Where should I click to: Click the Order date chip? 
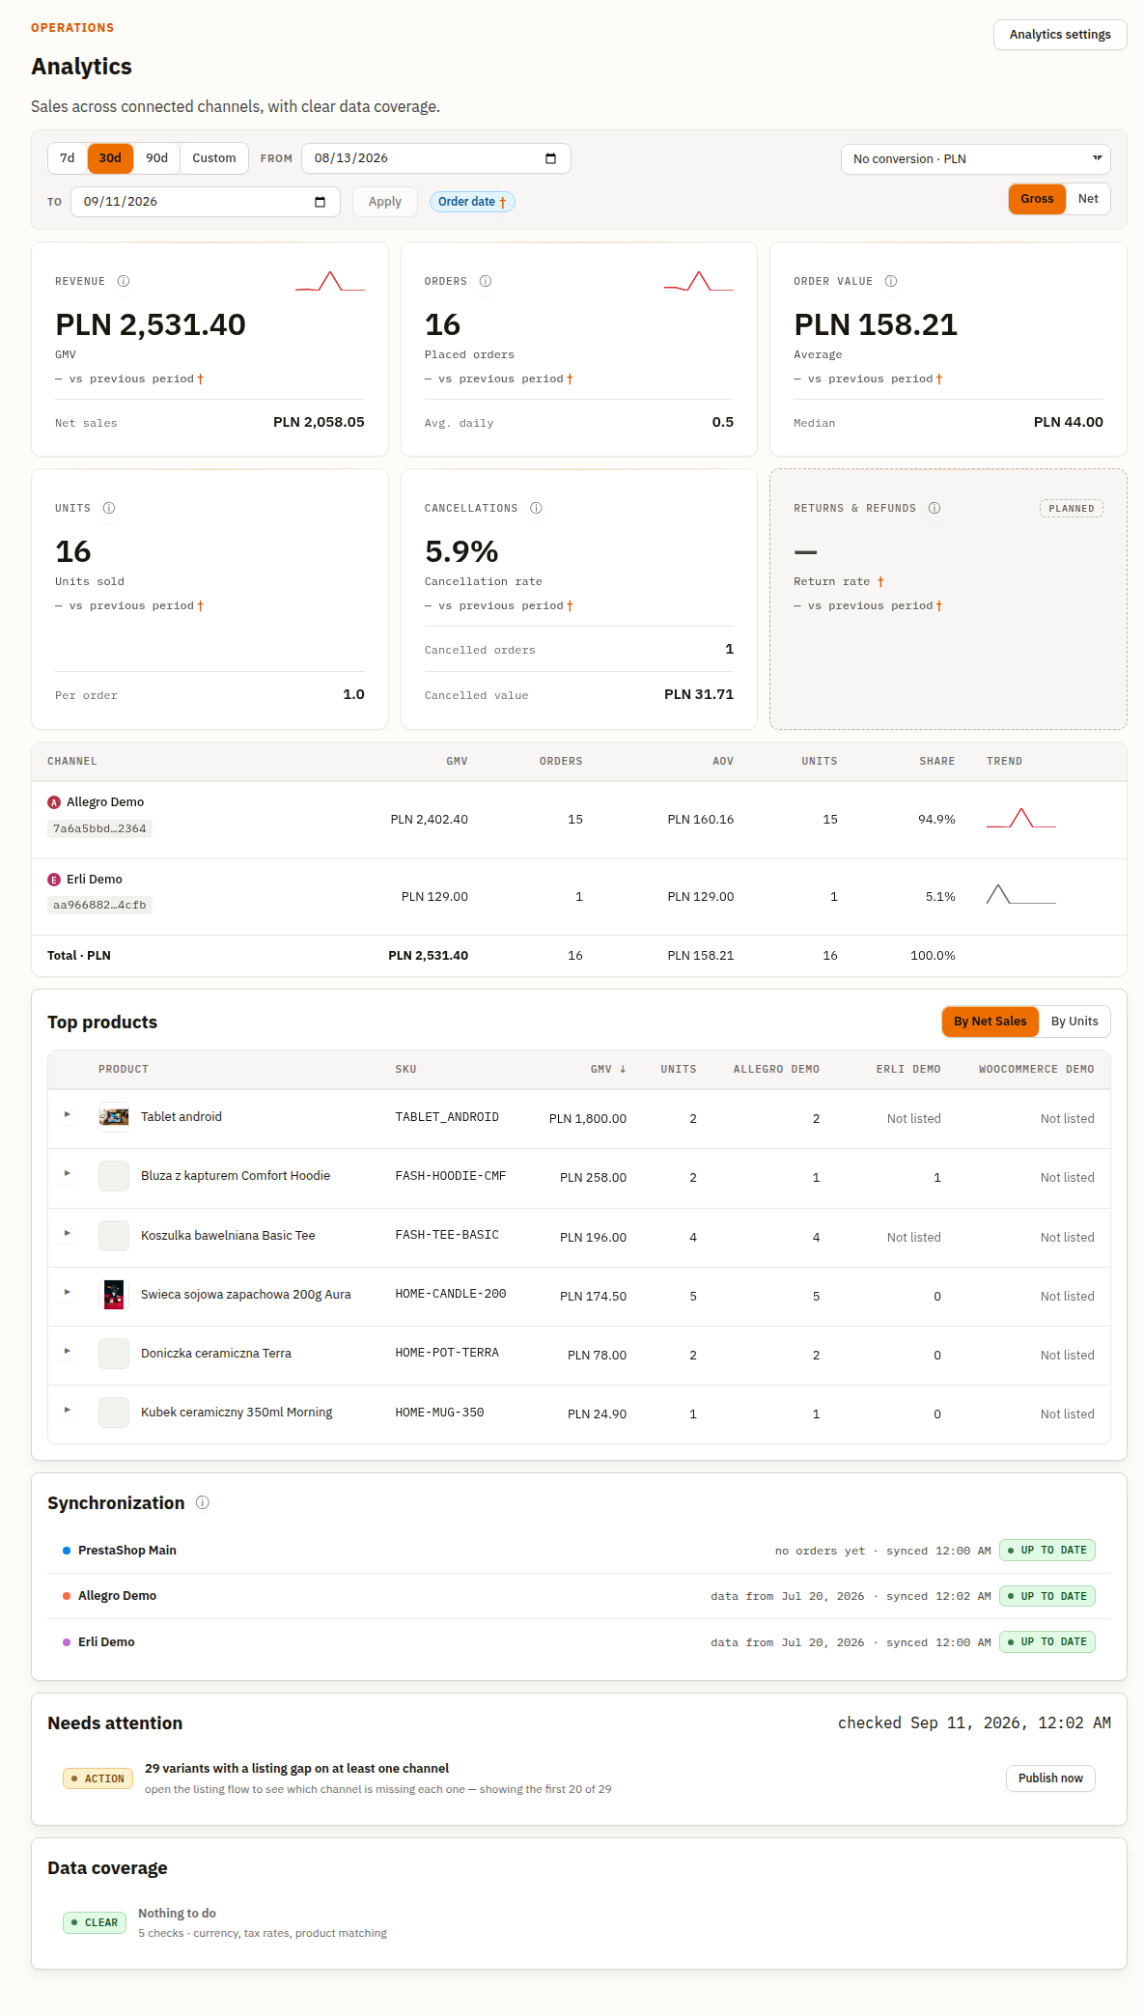pos(472,202)
